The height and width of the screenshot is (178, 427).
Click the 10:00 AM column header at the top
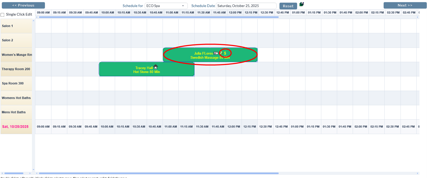point(108,12)
